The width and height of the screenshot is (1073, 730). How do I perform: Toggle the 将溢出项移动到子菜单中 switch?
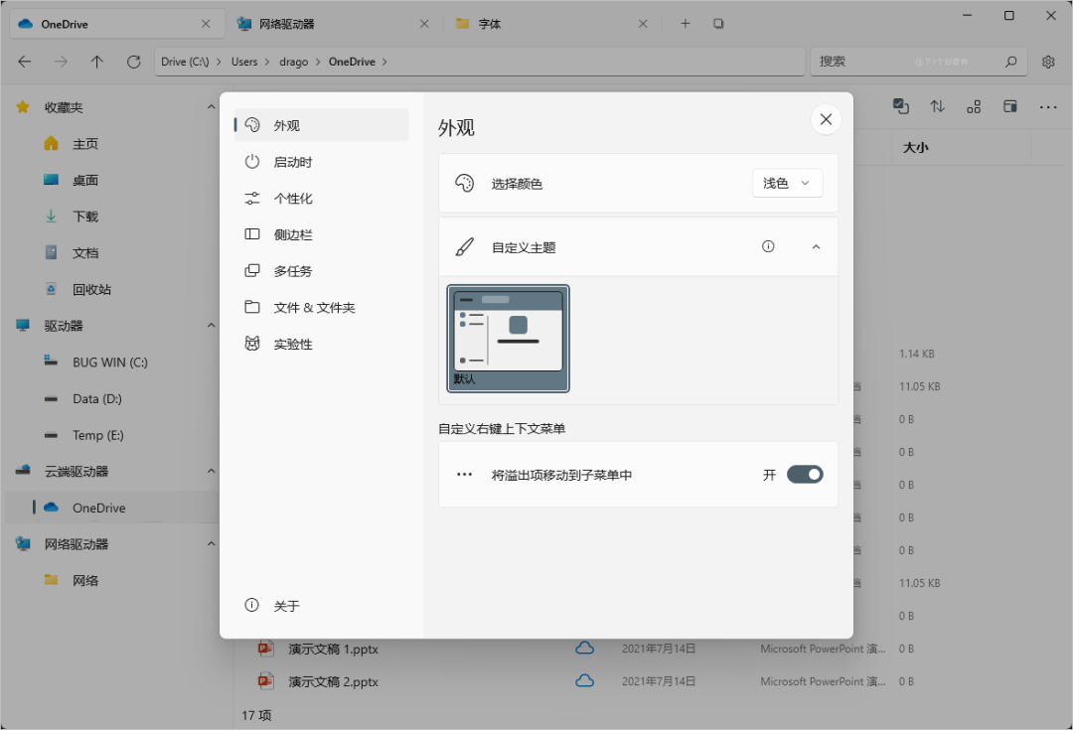pyautogui.click(x=805, y=475)
